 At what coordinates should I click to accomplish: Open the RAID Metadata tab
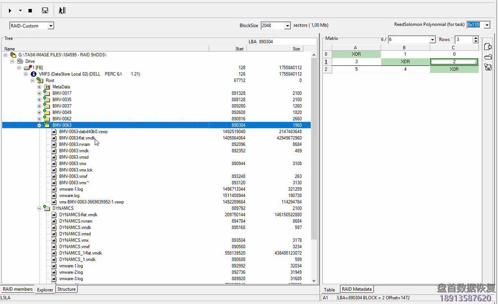point(357,289)
